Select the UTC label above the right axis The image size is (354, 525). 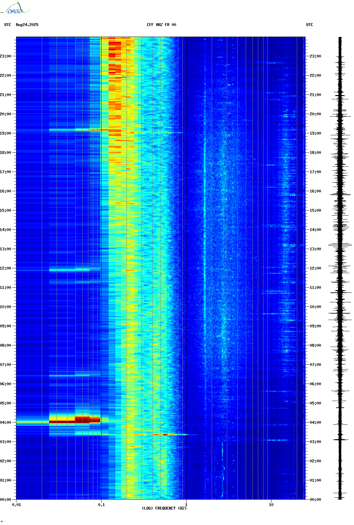[x=310, y=25]
